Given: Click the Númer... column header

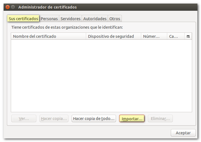Looking at the screenshot, I should coord(154,36).
